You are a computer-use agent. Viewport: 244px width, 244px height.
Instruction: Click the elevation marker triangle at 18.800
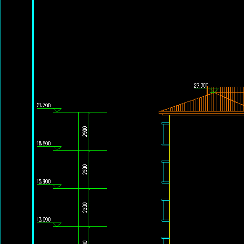[x=57, y=148]
